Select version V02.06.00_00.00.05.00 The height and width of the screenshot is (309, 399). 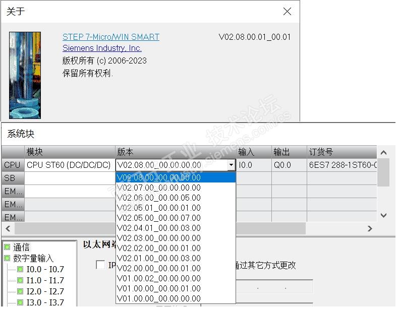(x=176, y=198)
